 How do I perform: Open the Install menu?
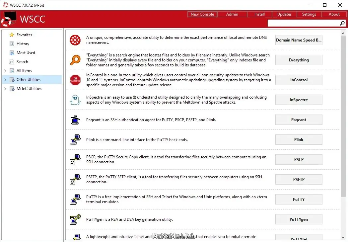click(x=259, y=14)
